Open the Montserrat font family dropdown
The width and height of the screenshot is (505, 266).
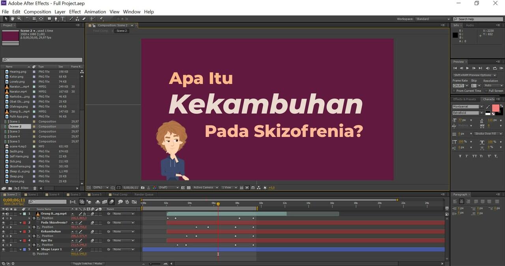pos(468,107)
